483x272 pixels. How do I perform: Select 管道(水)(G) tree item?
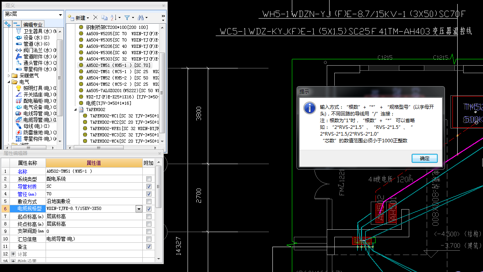coord(33,44)
